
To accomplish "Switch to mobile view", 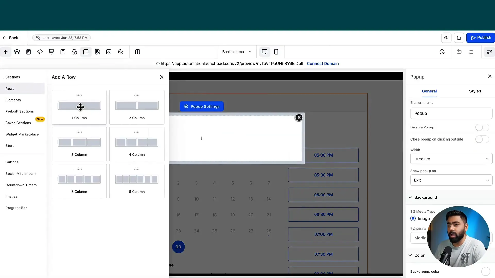I will point(276,52).
